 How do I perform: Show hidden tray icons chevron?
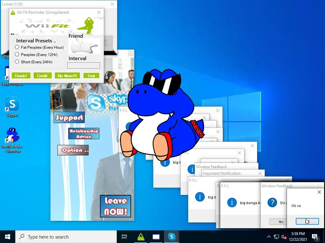[x=269, y=237]
